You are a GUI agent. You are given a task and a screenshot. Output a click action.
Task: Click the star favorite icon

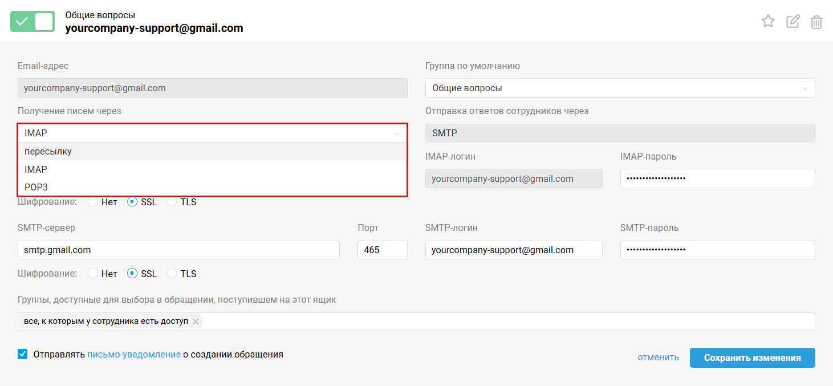(768, 22)
